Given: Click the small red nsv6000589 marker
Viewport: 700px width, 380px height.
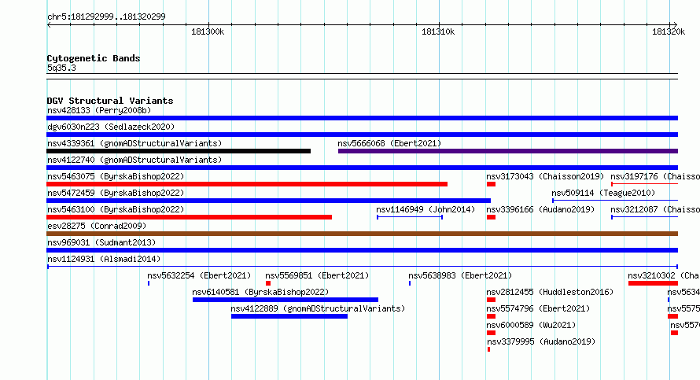Looking at the screenshot, I should coord(491,333).
